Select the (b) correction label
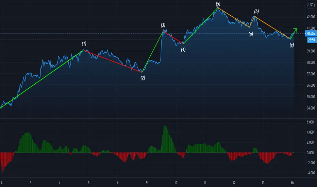Screen dimensions: 317x187 click(x=256, y=11)
